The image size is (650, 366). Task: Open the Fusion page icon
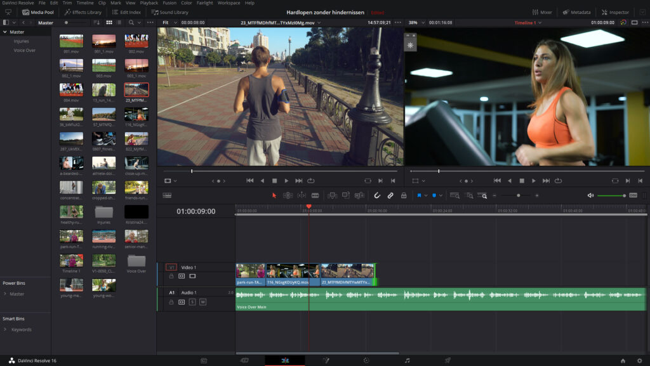(x=326, y=361)
